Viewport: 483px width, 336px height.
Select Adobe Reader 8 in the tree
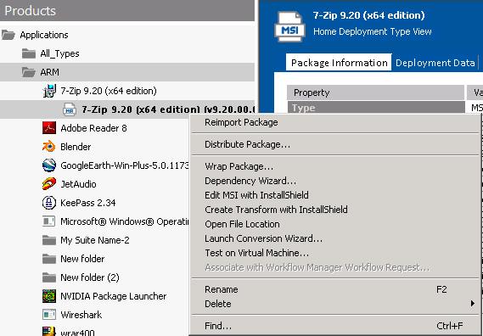(93, 128)
